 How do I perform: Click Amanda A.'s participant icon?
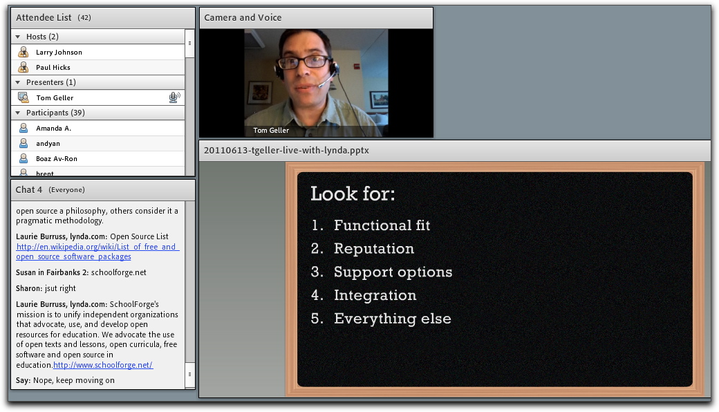coord(24,129)
